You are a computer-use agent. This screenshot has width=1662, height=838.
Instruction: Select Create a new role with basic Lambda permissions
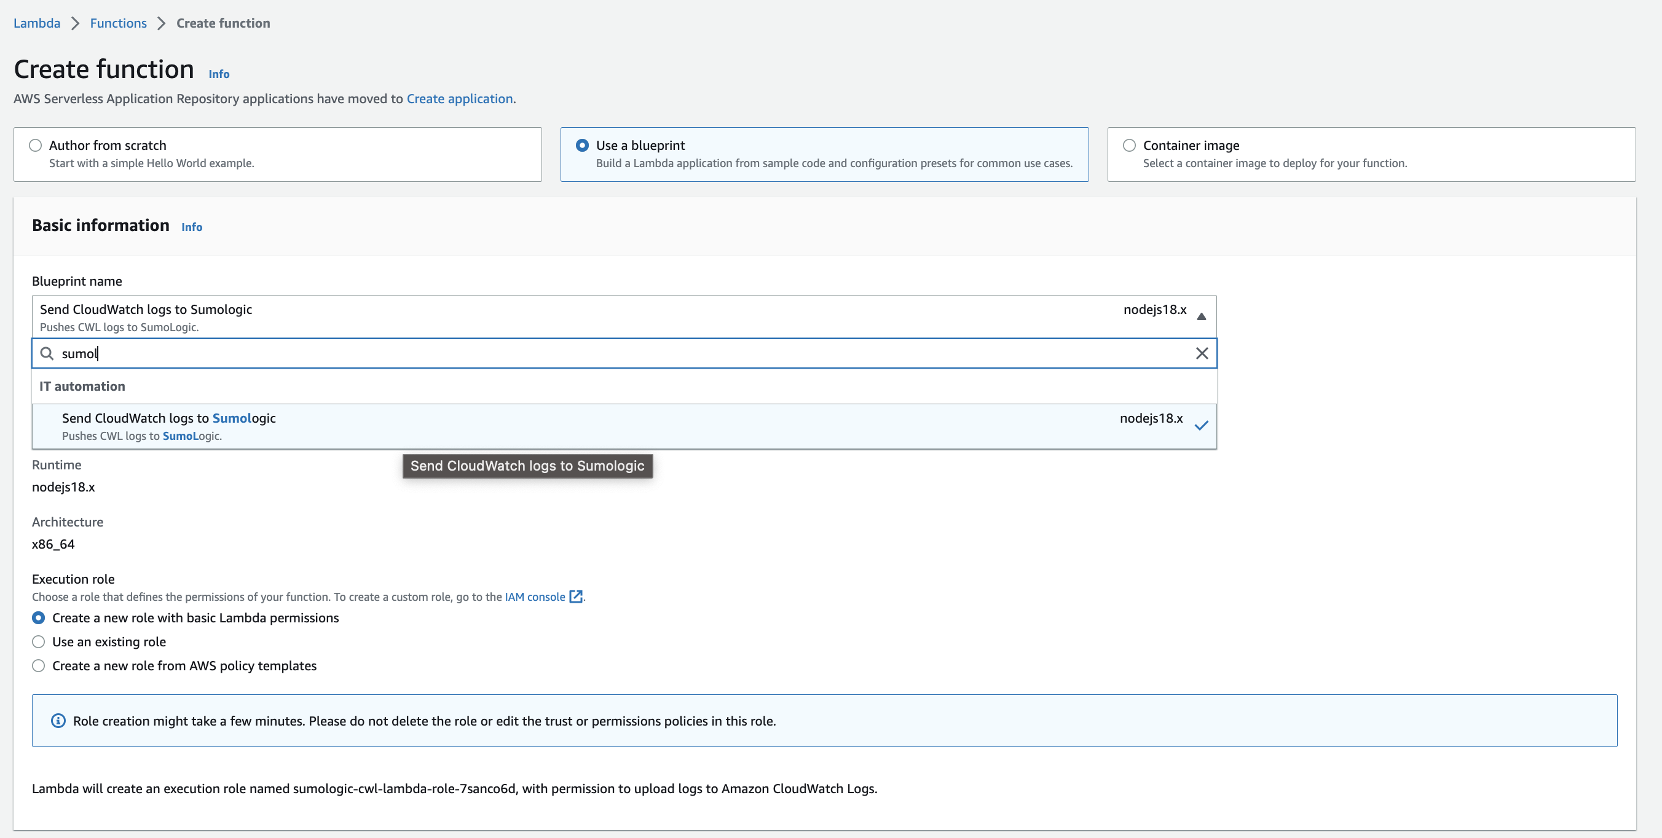pos(39,618)
